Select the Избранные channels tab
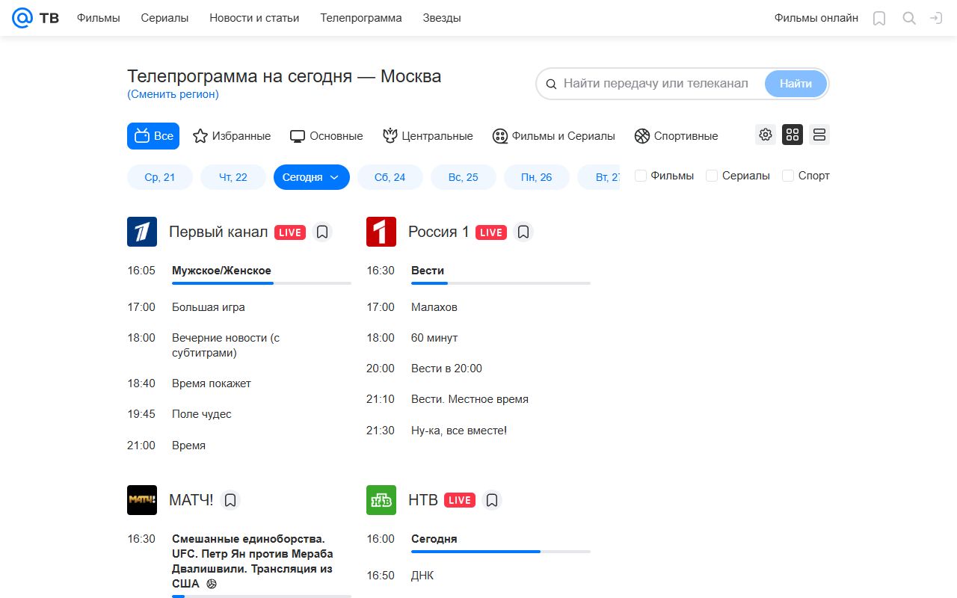The image size is (957, 598). click(232, 136)
